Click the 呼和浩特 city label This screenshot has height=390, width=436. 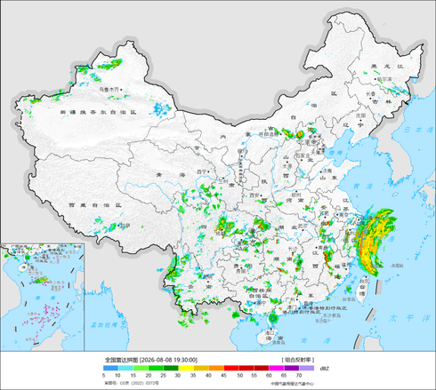tap(269, 134)
